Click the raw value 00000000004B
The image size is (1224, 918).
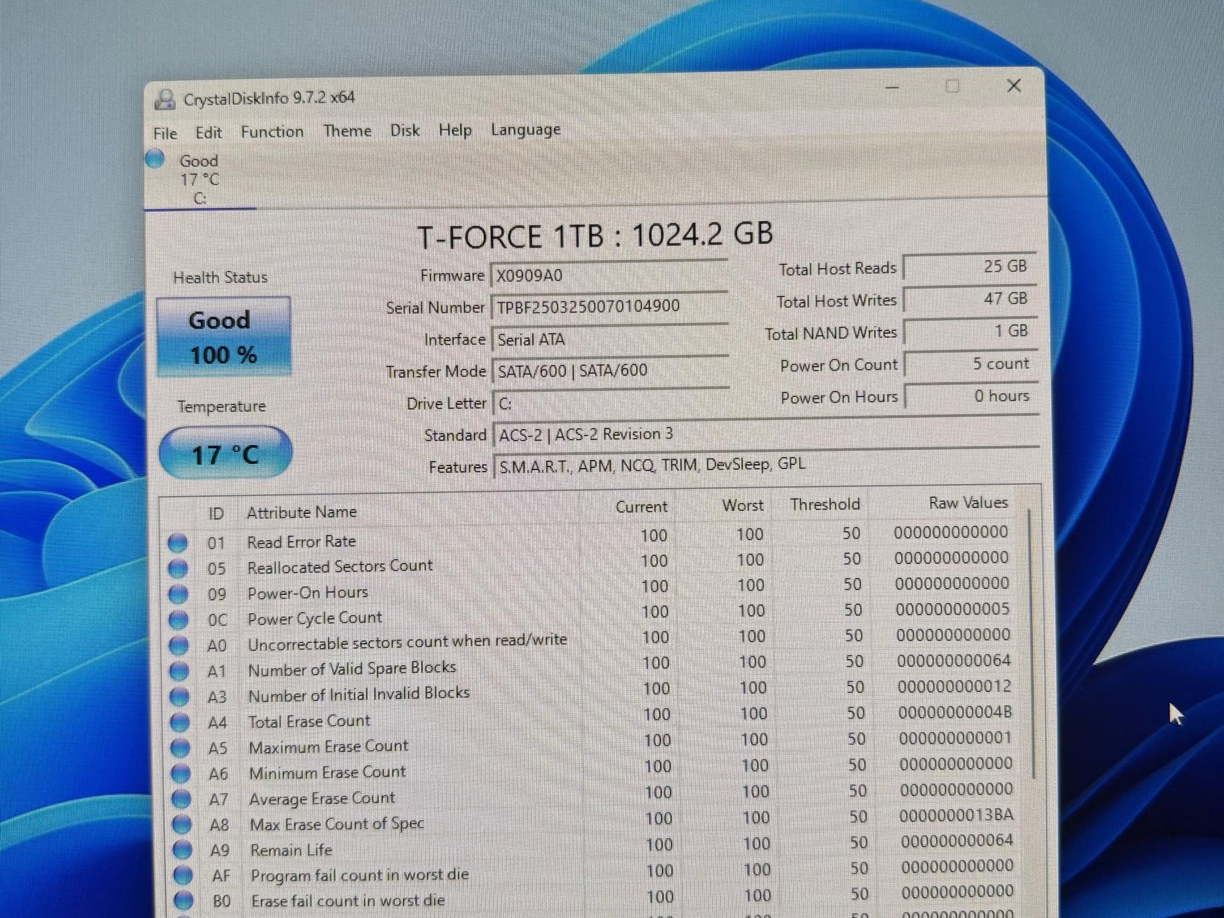pyautogui.click(x=954, y=712)
